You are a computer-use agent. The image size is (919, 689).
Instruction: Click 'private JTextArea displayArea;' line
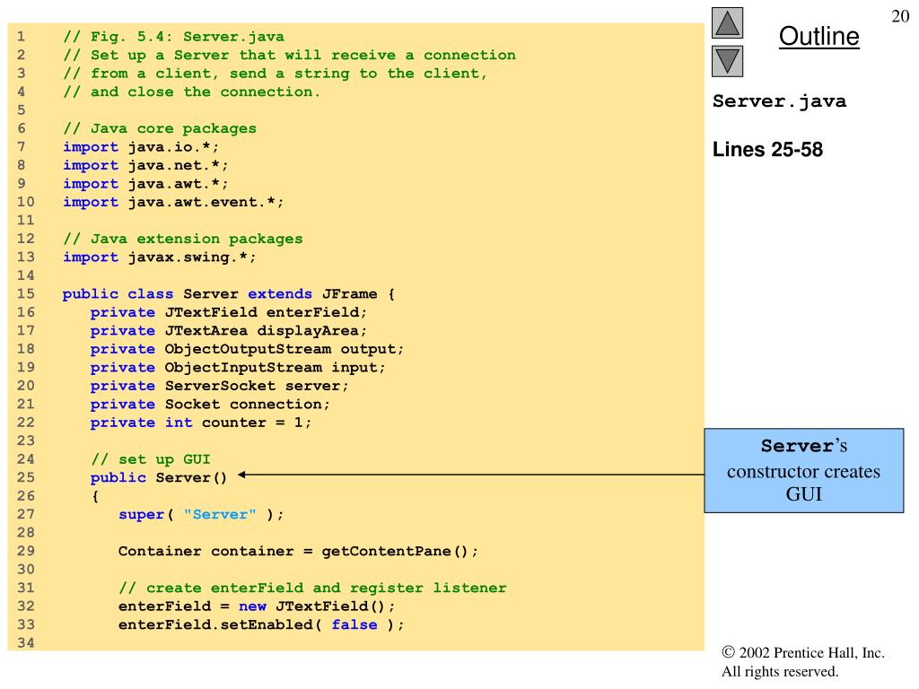tap(229, 331)
